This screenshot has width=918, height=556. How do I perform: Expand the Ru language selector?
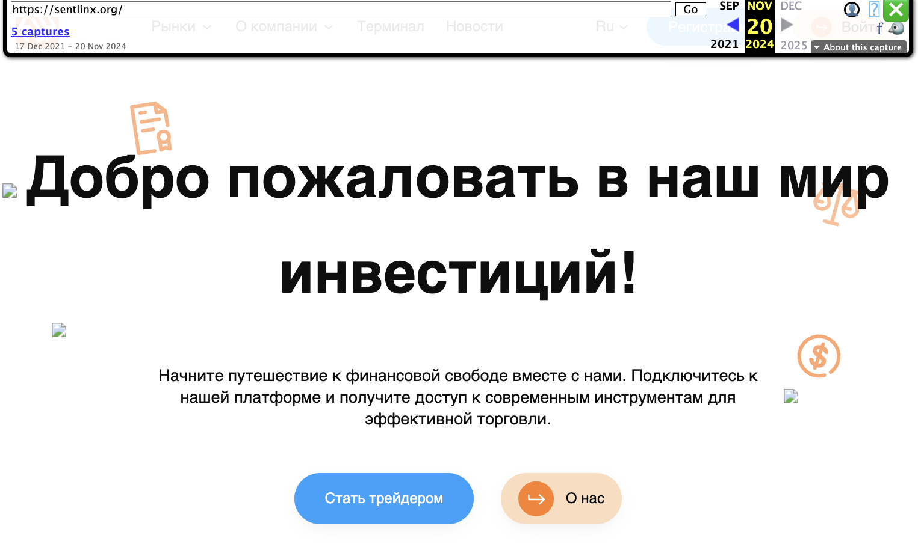coord(612,26)
